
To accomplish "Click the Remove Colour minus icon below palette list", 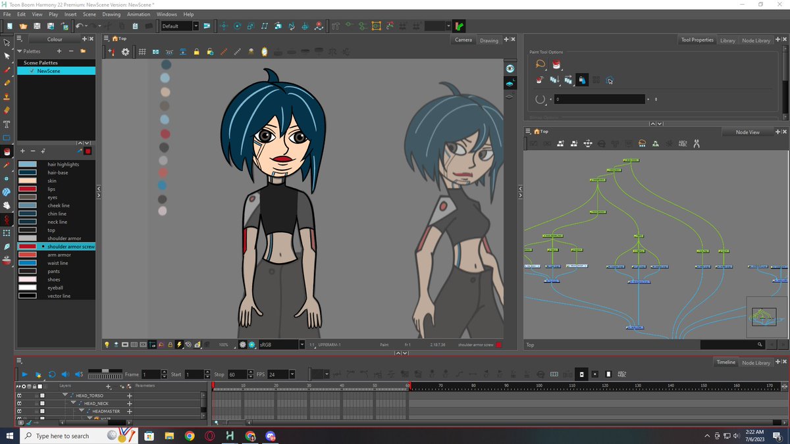I will (32, 151).
